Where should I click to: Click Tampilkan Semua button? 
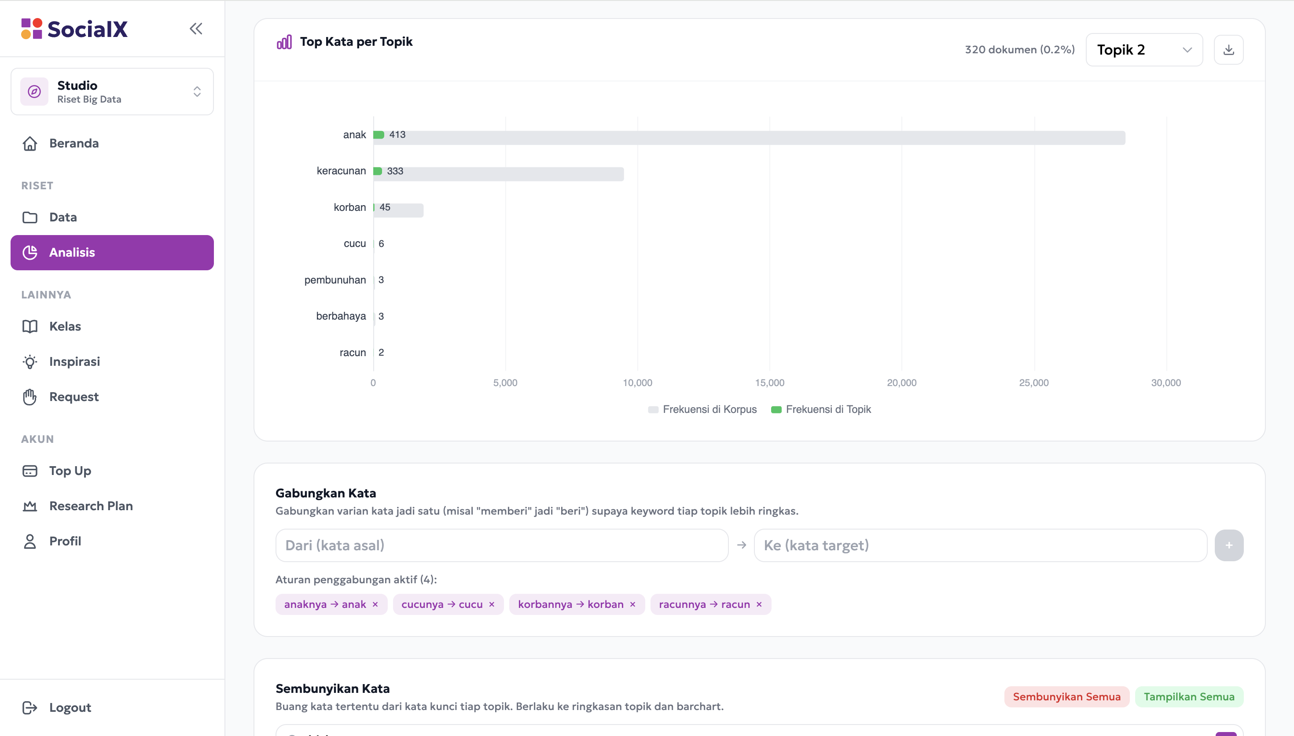tap(1189, 697)
